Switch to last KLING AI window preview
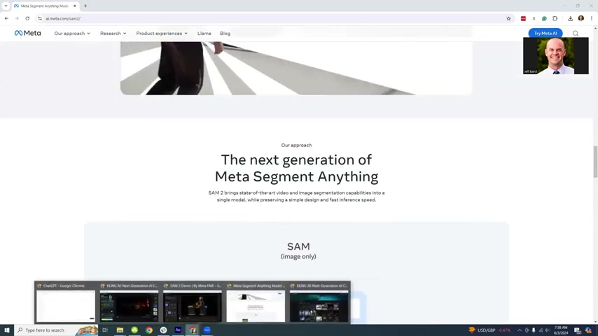 coord(319,303)
